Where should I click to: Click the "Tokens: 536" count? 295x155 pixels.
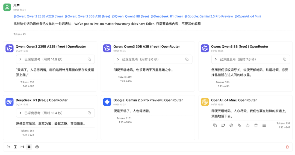pos(223,82)
